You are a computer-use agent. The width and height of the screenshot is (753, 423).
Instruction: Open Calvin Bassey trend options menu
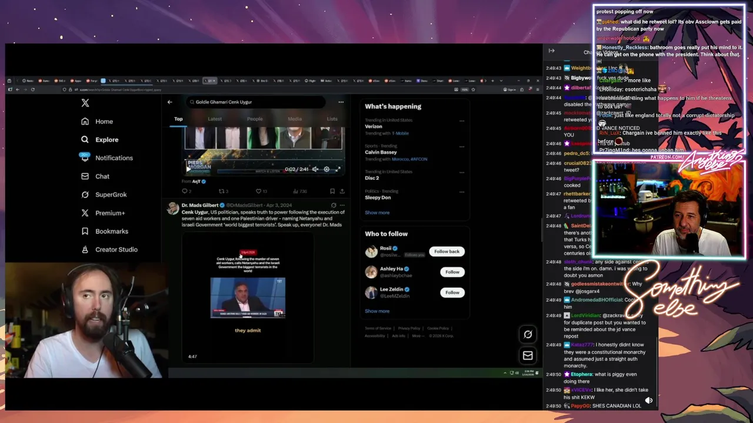pyautogui.click(x=462, y=147)
